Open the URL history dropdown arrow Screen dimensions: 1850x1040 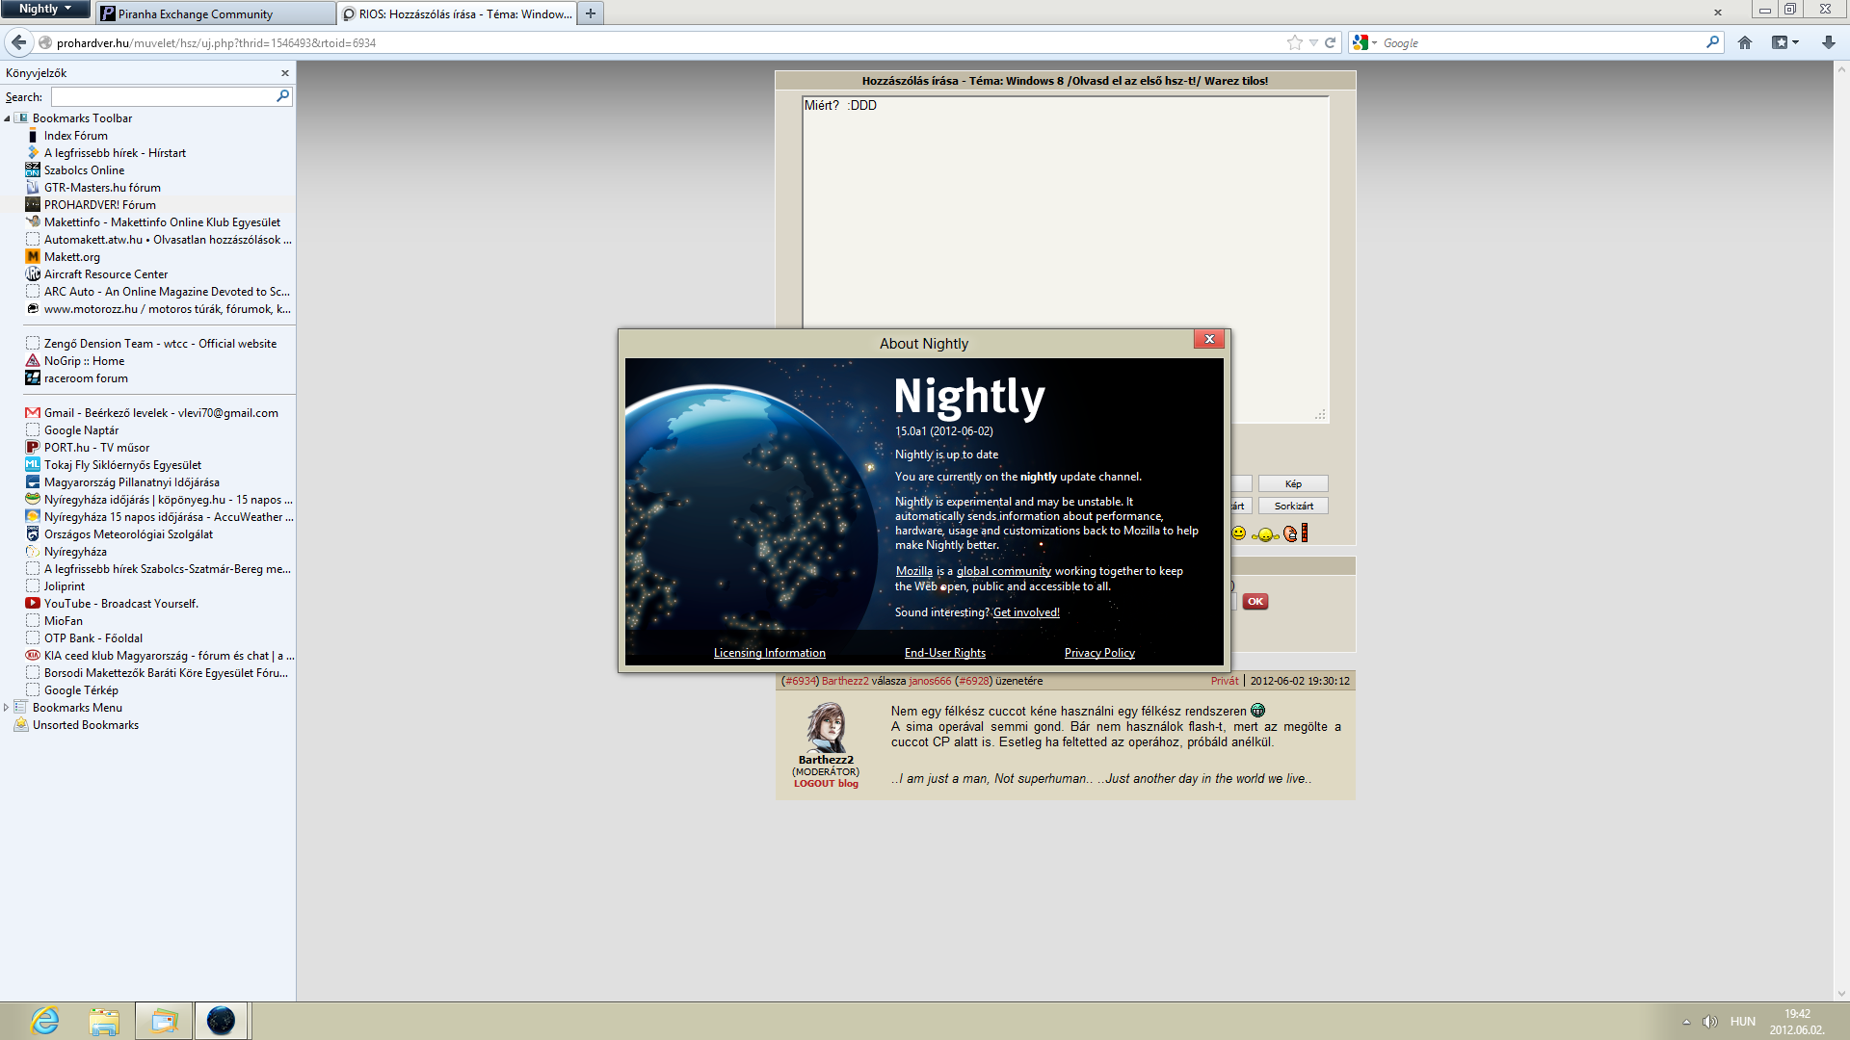[x=1313, y=42]
